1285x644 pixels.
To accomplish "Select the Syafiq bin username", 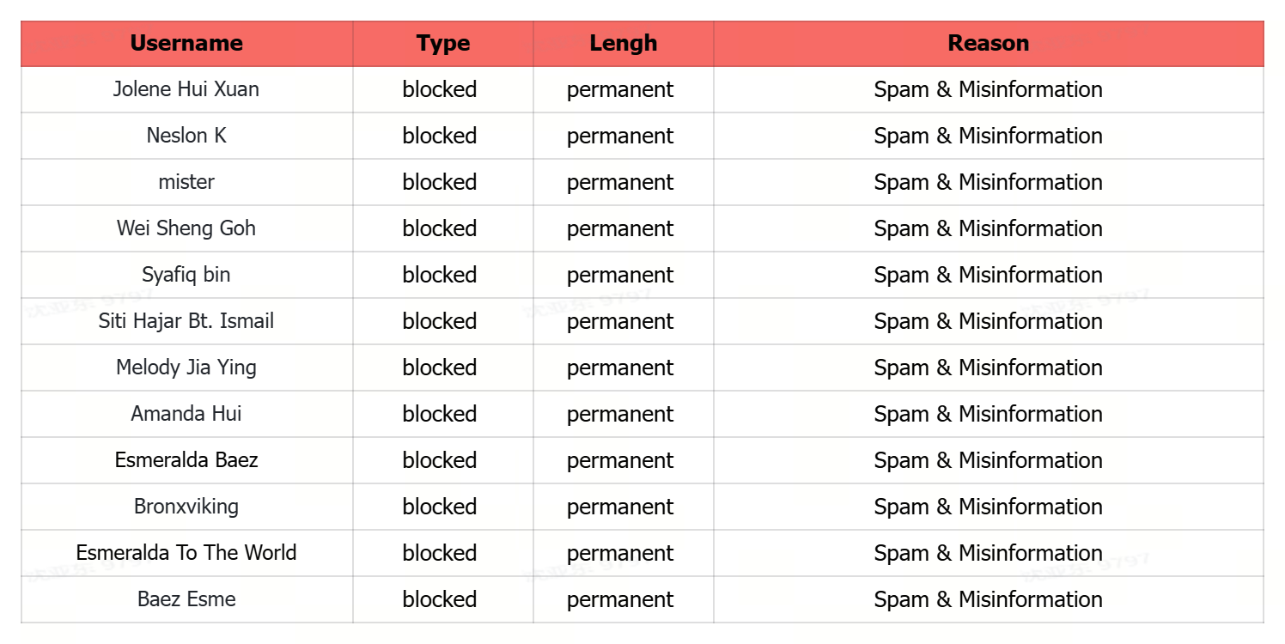I will pyautogui.click(x=186, y=275).
